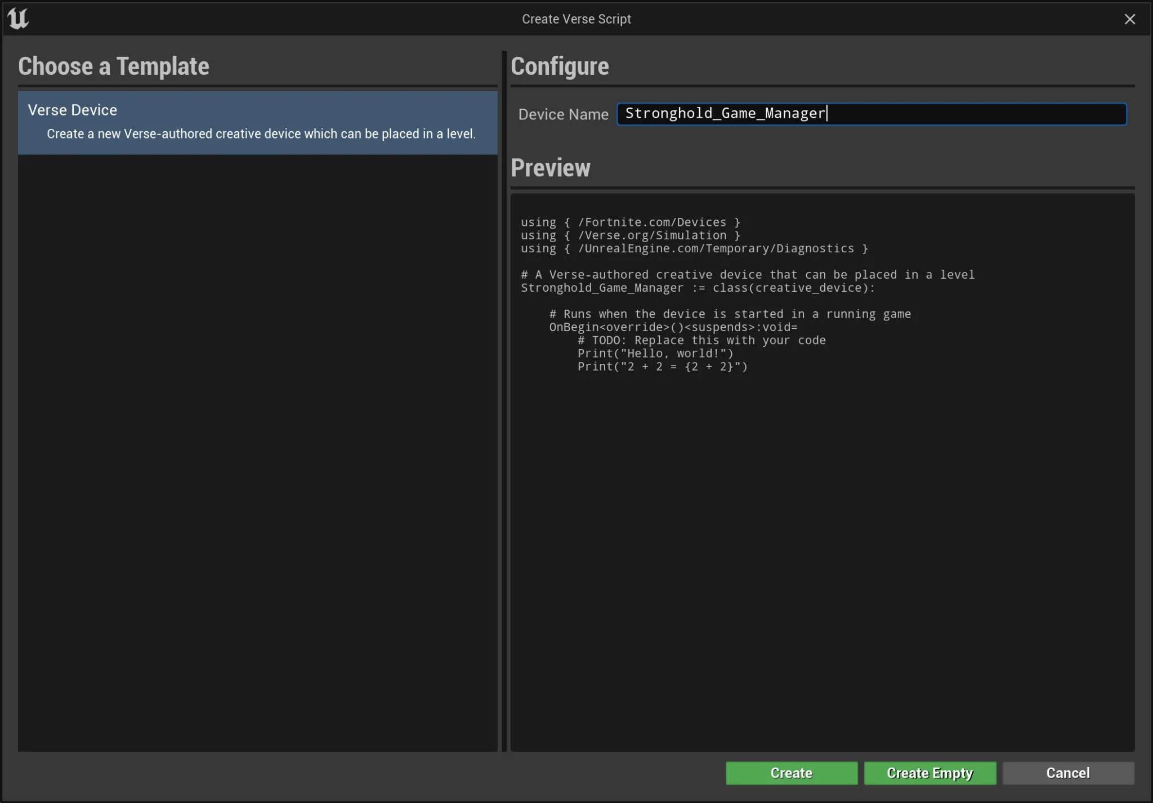Close the Create Verse Script dialog

[1129, 19]
